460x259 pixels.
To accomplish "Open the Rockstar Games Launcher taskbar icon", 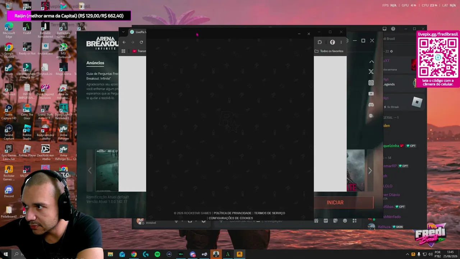I will tap(239, 254).
